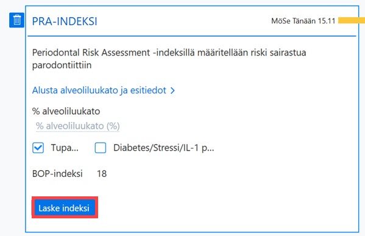
Task: Select the PRA-INDEKSI heading
Action: (65, 21)
